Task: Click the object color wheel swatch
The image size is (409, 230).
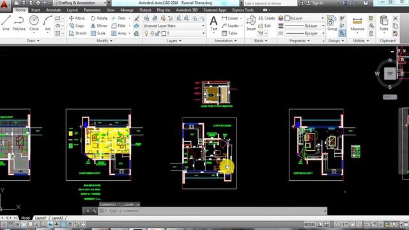Action: pyautogui.click(x=281, y=19)
